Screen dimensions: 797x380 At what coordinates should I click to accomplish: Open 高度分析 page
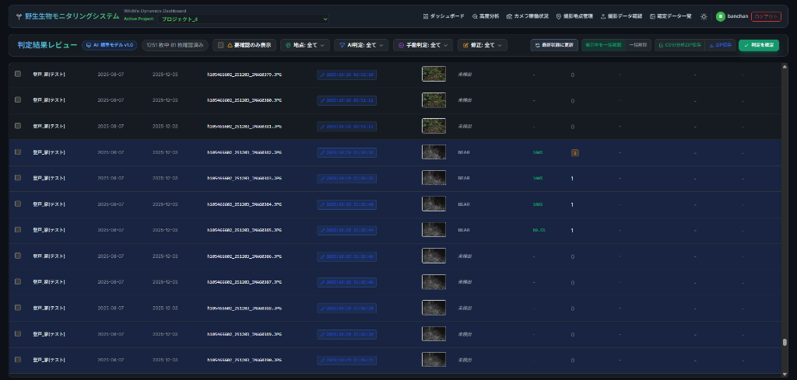(x=486, y=16)
